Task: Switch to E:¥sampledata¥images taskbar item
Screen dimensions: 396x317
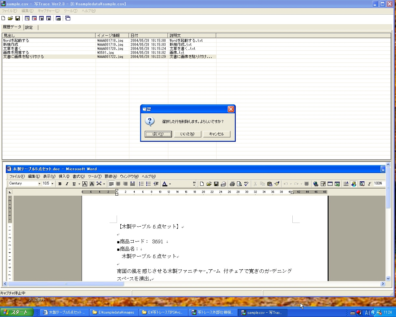Action: click(x=114, y=312)
